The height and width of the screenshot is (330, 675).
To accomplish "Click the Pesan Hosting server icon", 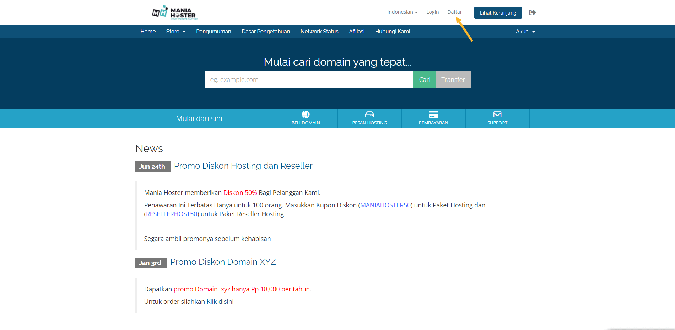I will pos(369,114).
